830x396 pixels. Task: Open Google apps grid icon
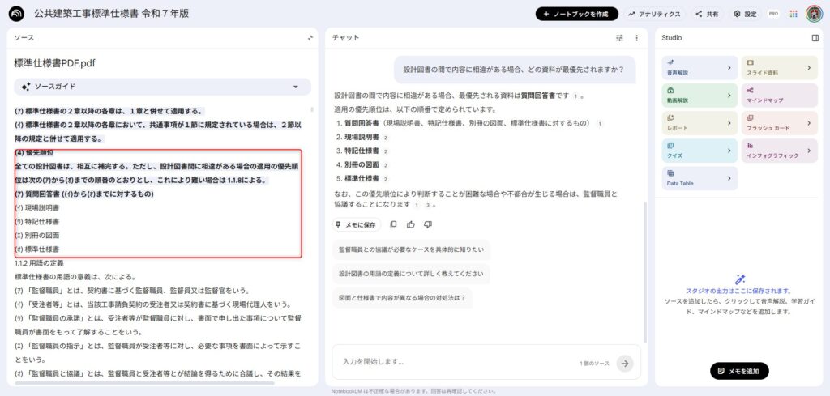794,14
